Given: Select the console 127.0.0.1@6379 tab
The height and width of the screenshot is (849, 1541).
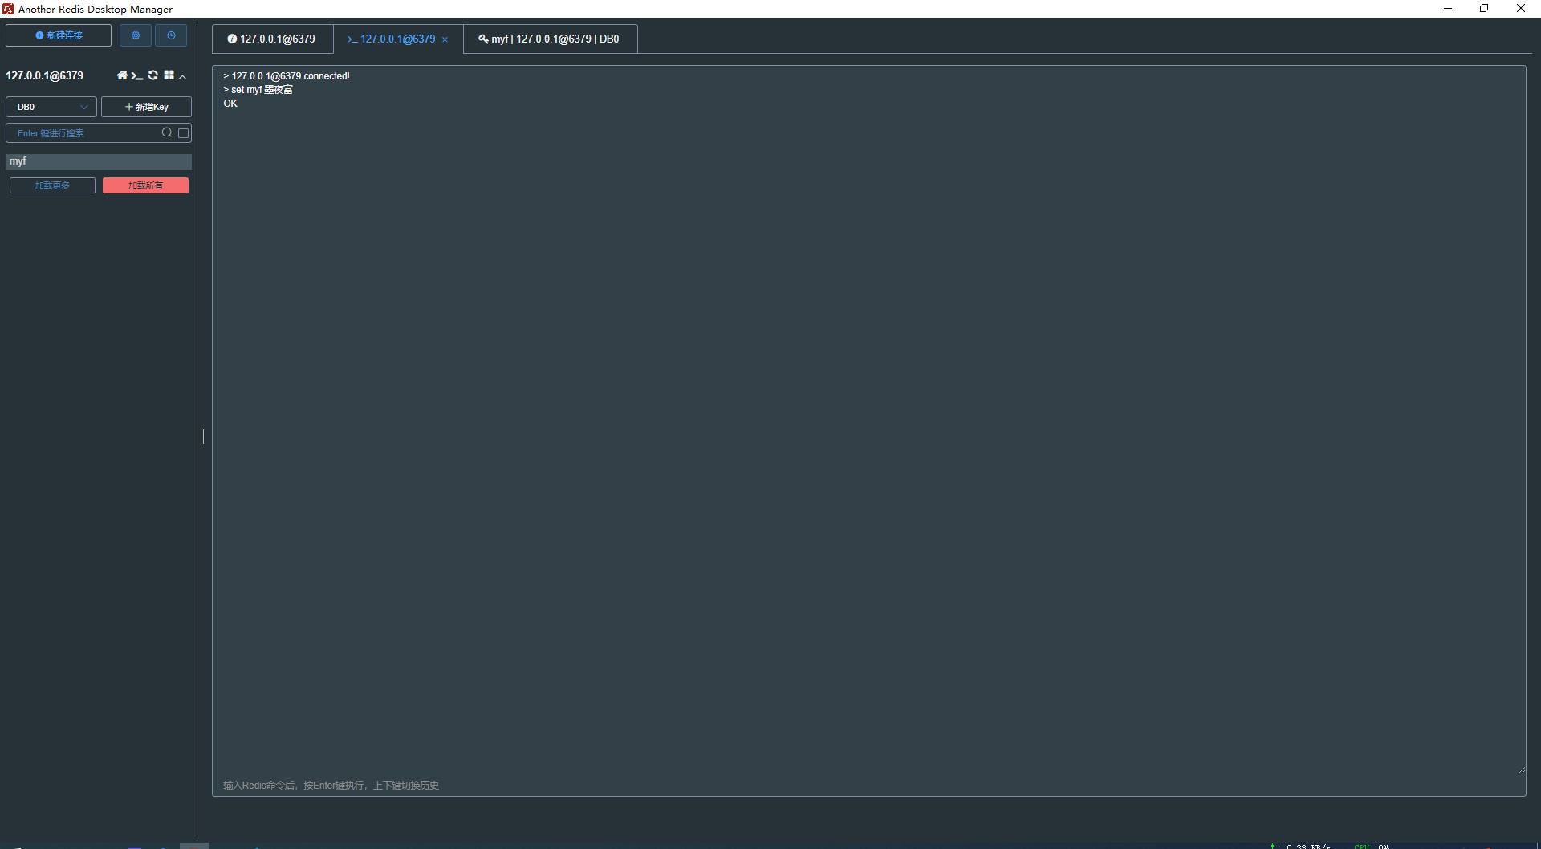Looking at the screenshot, I should pyautogui.click(x=392, y=39).
